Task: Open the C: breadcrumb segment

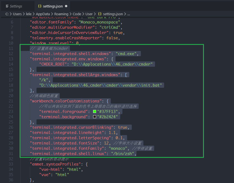Action: pyautogui.click(x=7, y=14)
